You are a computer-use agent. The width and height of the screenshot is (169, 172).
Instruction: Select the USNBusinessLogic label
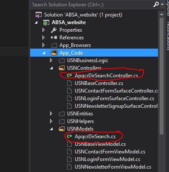87,60
